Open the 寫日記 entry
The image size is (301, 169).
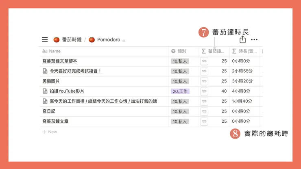pyautogui.click(x=49, y=111)
